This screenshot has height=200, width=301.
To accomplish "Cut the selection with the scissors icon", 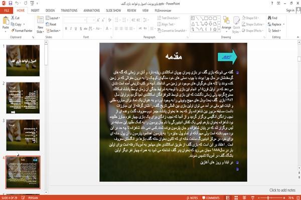I will (13, 18).
